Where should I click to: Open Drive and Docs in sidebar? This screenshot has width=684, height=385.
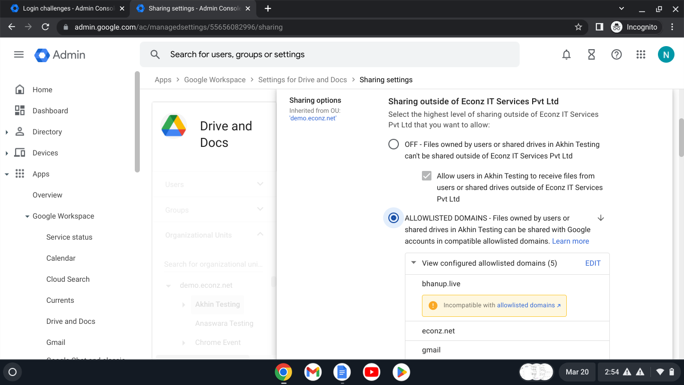click(x=71, y=321)
